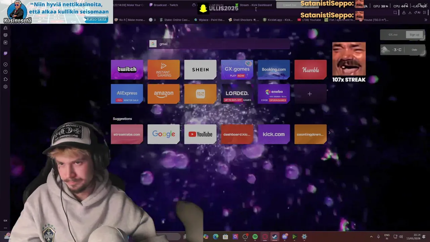The image size is (430, 242).
Task: Show hidden tray icons with the chevron
Action: point(371,237)
